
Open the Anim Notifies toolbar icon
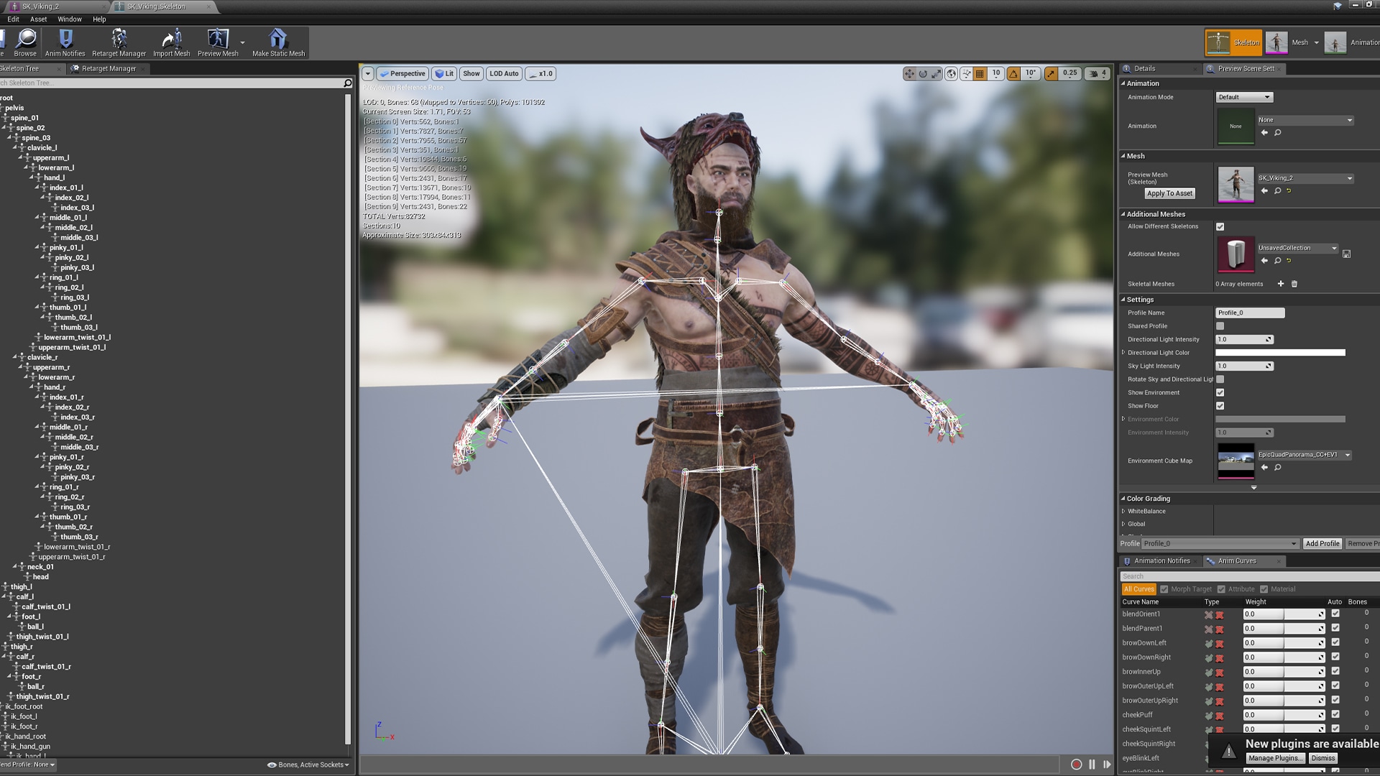click(65, 40)
